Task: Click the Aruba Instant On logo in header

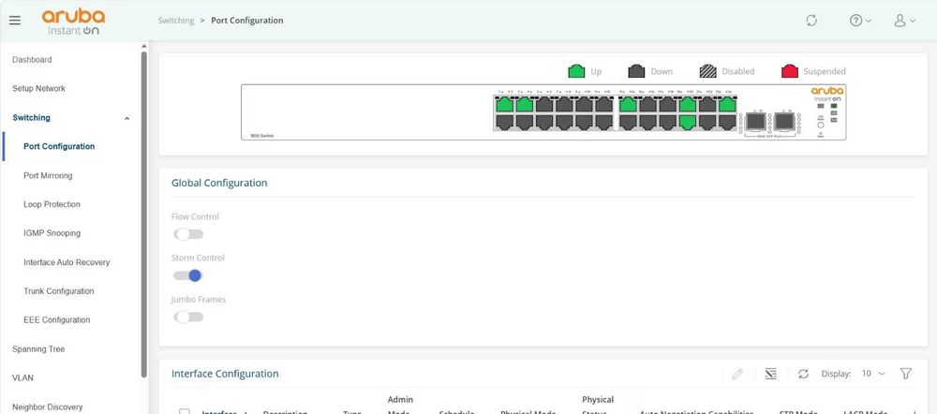Action: coord(73,22)
